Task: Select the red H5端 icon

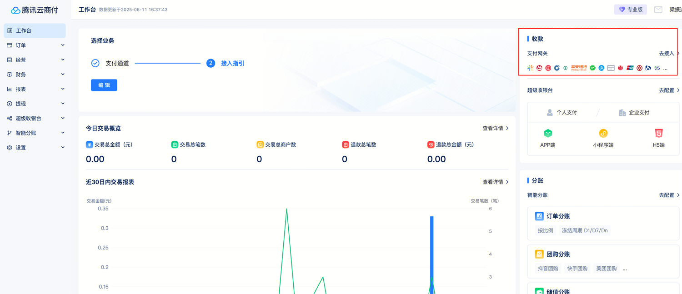Action: [x=658, y=133]
